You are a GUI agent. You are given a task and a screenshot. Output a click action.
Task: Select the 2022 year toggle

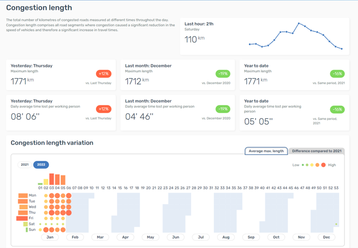(x=41, y=164)
